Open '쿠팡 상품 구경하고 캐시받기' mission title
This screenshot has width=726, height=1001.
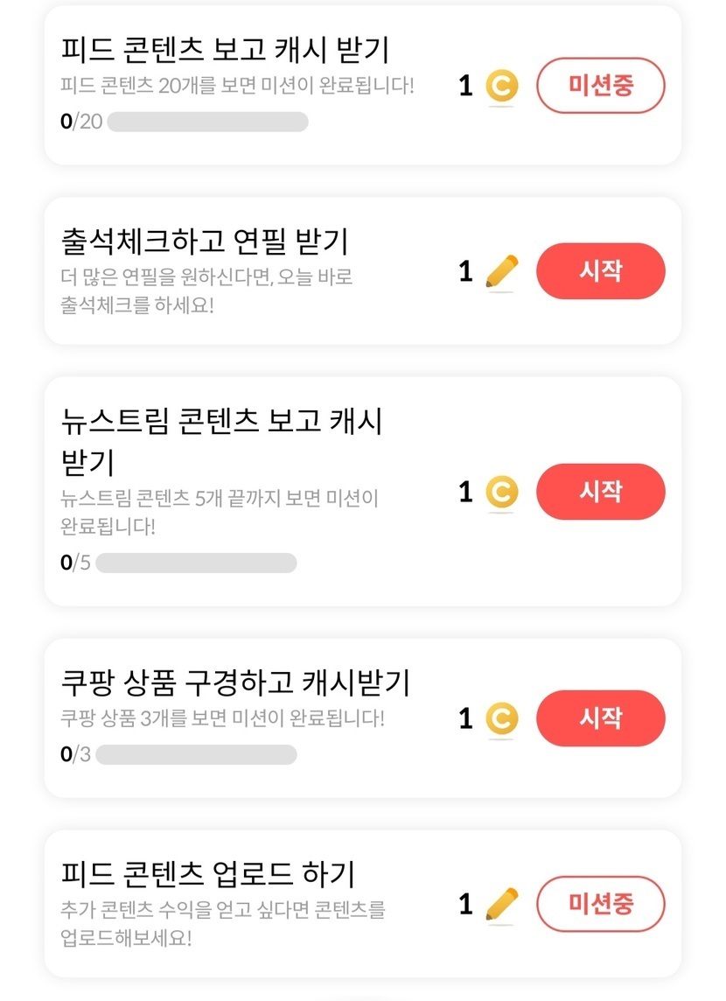[x=236, y=682]
